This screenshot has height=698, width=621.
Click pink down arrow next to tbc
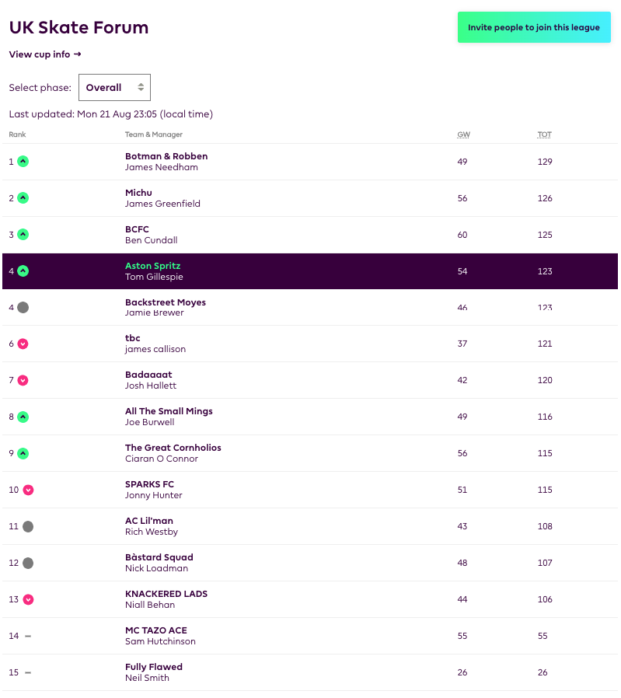click(23, 344)
